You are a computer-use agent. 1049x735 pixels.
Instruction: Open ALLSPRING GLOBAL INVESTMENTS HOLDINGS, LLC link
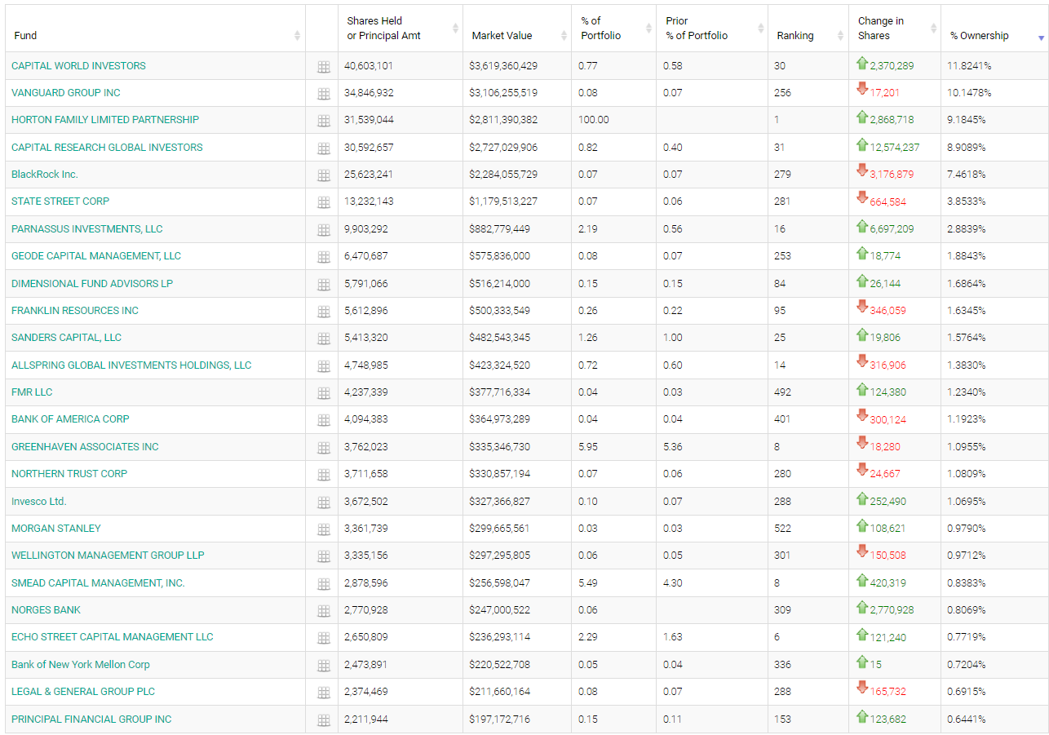click(x=131, y=365)
